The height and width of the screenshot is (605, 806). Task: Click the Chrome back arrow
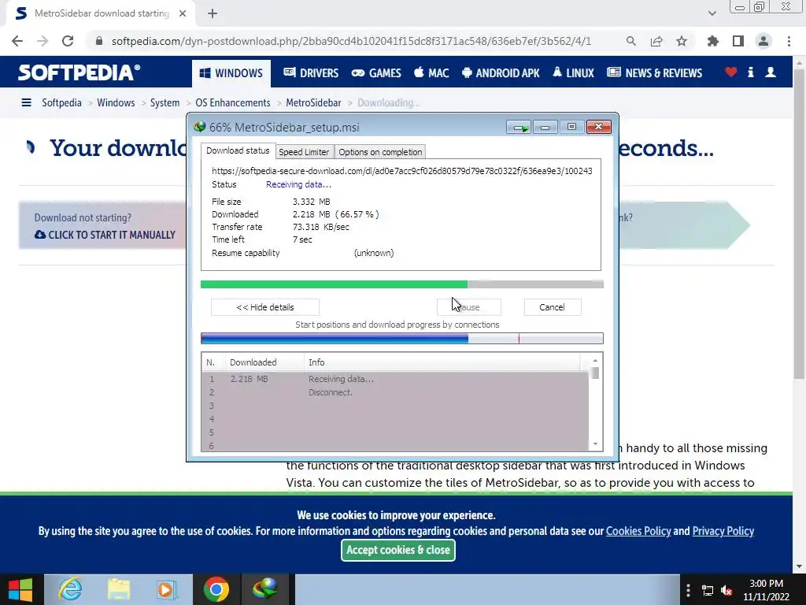pos(17,41)
